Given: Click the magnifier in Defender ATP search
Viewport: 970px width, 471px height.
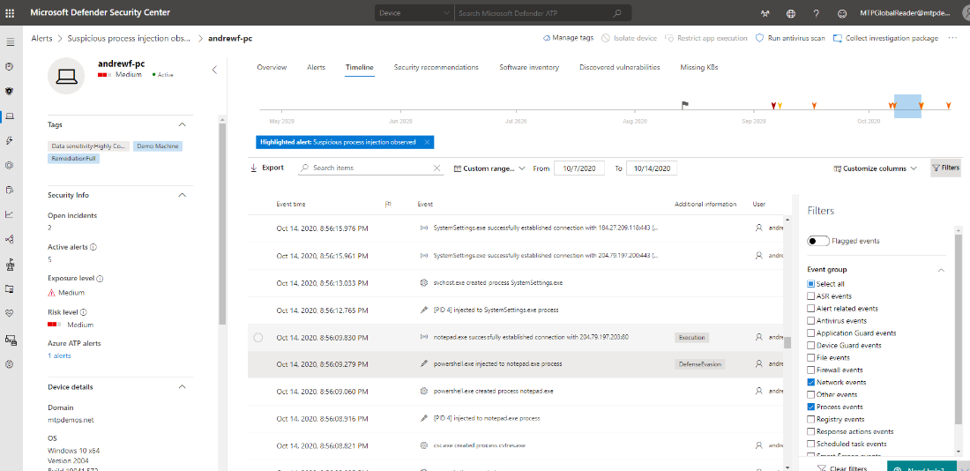Looking at the screenshot, I should [616, 12].
